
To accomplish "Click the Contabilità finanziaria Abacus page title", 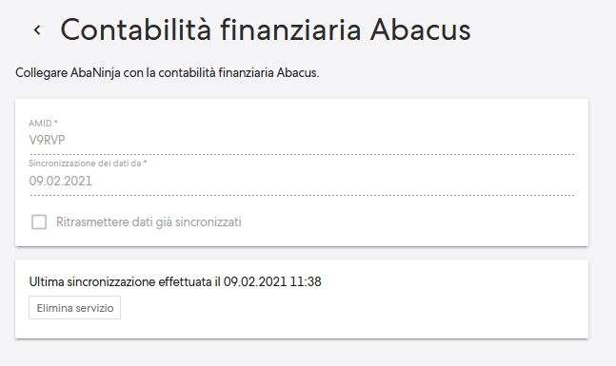I will [x=266, y=29].
